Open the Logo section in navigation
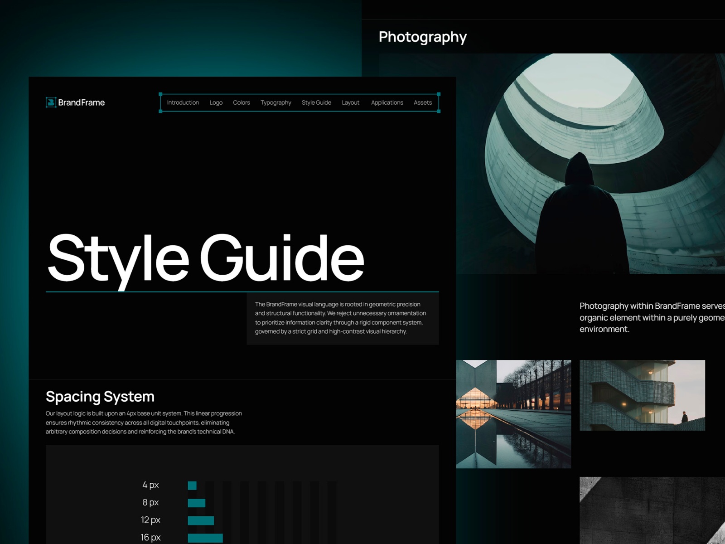 (216, 102)
